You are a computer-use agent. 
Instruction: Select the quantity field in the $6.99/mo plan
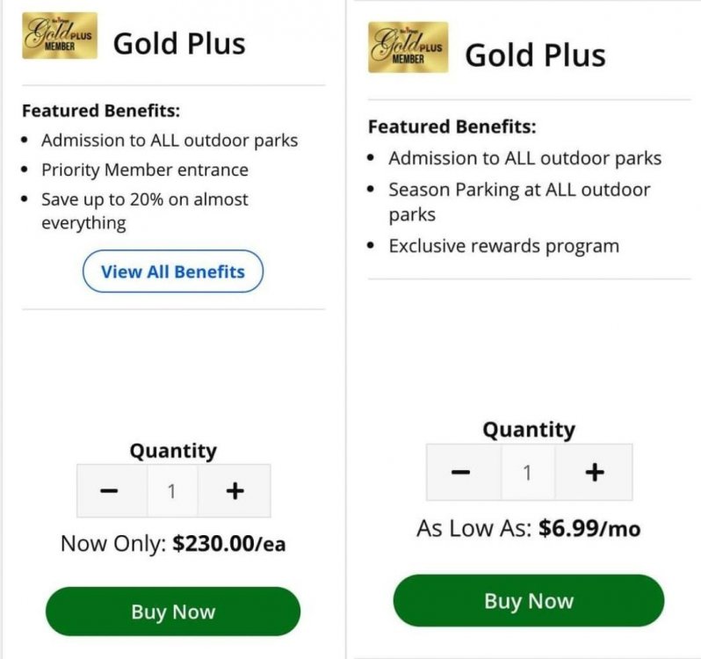[527, 473]
